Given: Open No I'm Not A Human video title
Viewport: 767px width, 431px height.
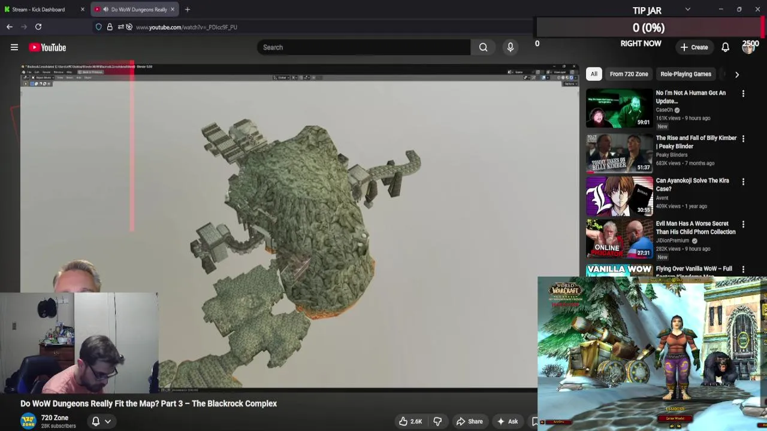Looking at the screenshot, I should 691,97.
